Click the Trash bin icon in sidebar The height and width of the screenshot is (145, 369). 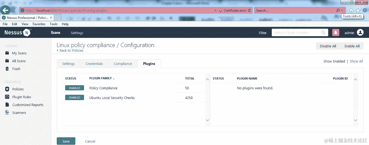tap(7, 69)
